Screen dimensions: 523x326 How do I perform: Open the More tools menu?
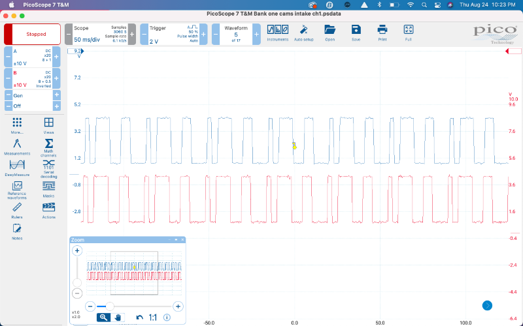[x=17, y=125]
